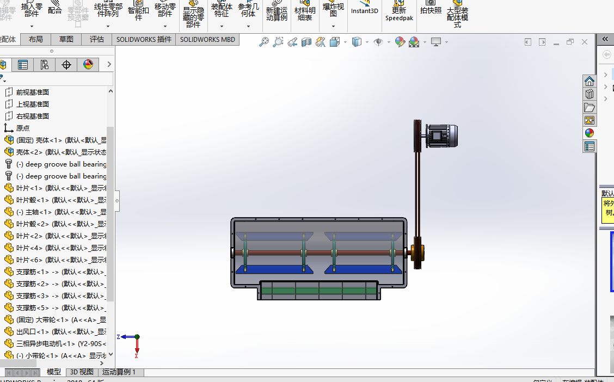Open the DisplayManager color sphere tab
This screenshot has height=382, width=614.
pyautogui.click(x=88, y=65)
